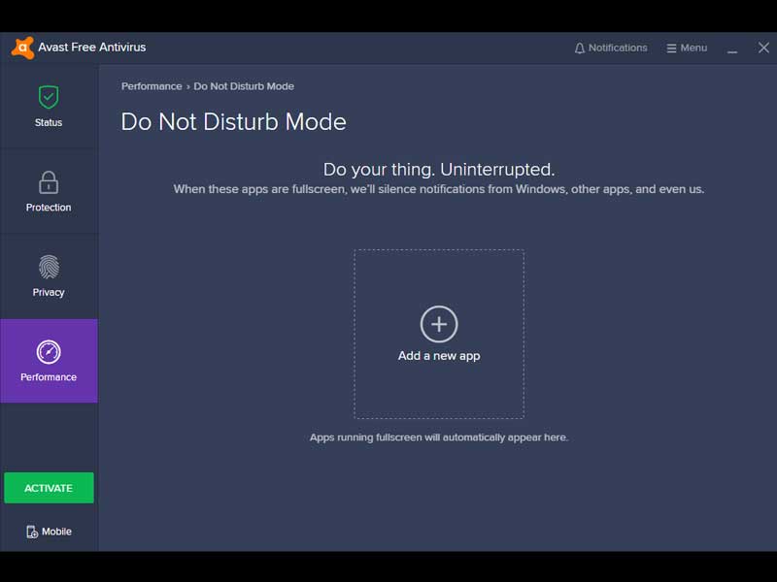Select the Status shield checkmark icon

coord(49,97)
